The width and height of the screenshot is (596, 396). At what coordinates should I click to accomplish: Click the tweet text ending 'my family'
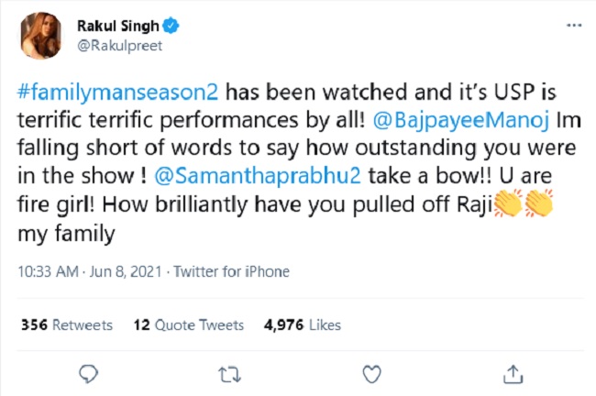66,234
